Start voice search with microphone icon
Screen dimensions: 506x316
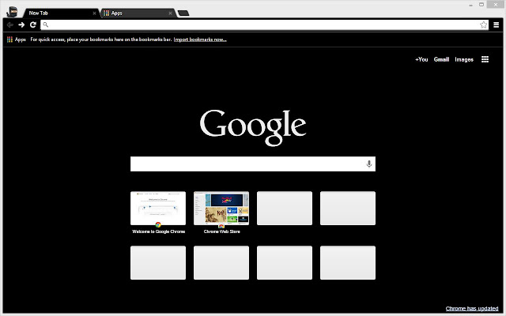click(369, 164)
